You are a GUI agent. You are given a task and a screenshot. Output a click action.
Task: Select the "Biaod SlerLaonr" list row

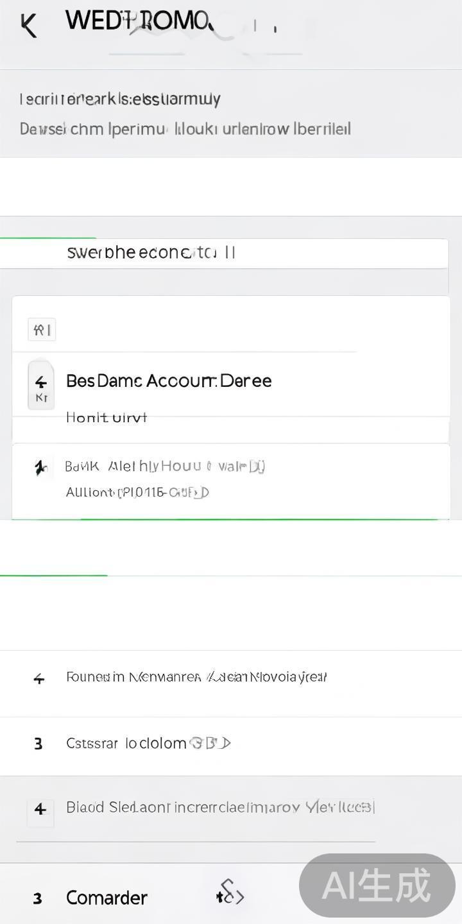(220, 807)
